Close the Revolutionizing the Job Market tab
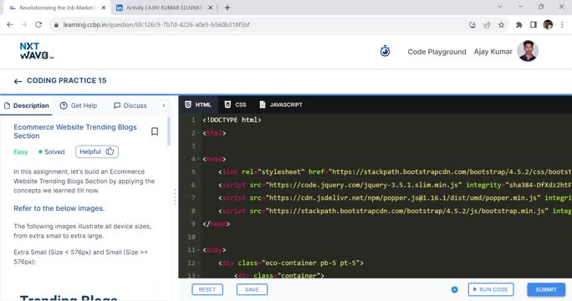 pyautogui.click(x=104, y=8)
